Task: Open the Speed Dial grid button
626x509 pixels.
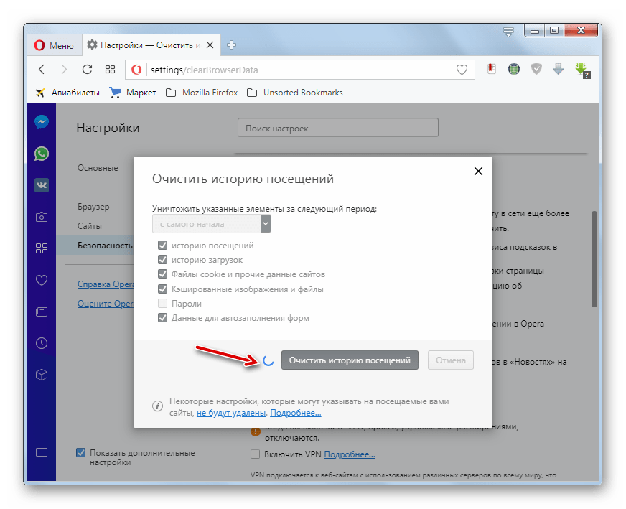Action: coord(110,70)
